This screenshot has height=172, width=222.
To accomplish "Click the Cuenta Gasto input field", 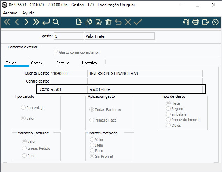I will (69, 73).
